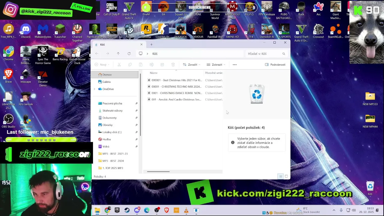Switch to details list view in status bar
The height and width of the screenshot is (216, 384).
(x=280, y=176)
